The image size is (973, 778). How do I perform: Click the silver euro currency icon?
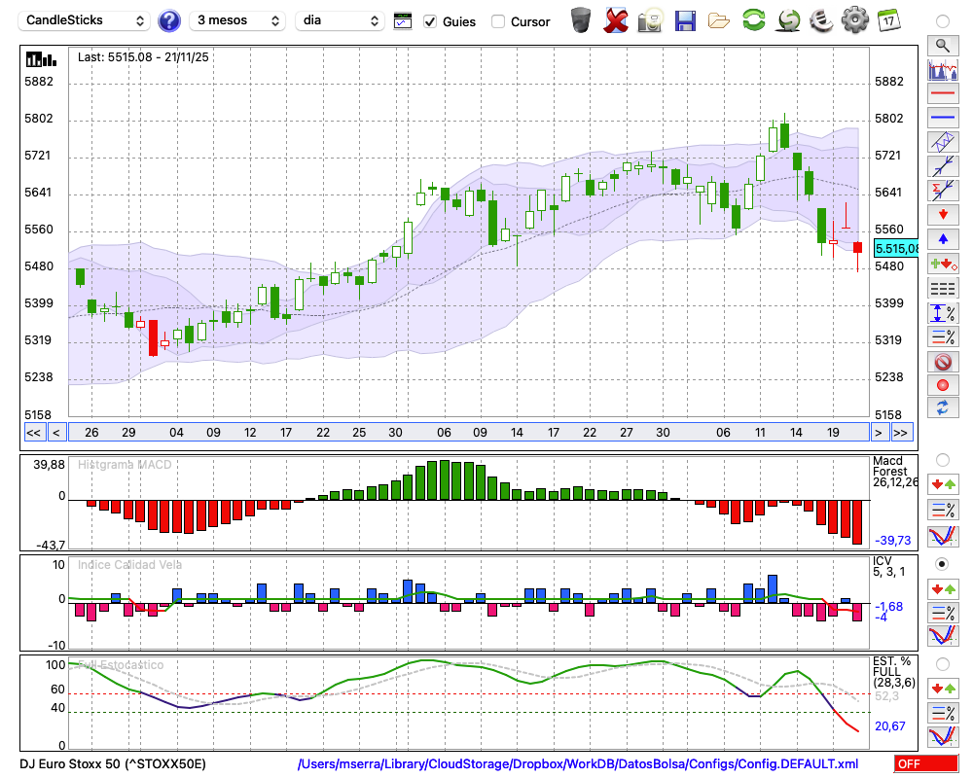pos(821,20)
